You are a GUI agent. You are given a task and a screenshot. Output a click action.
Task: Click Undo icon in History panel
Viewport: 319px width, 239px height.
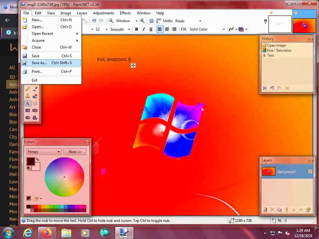coord(272,88)
